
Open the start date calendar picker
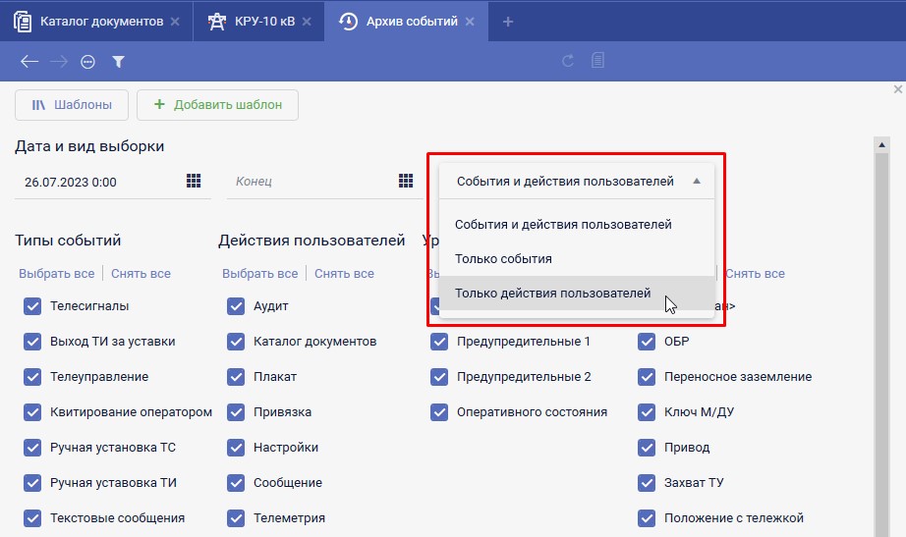click(x=194, y=181)
